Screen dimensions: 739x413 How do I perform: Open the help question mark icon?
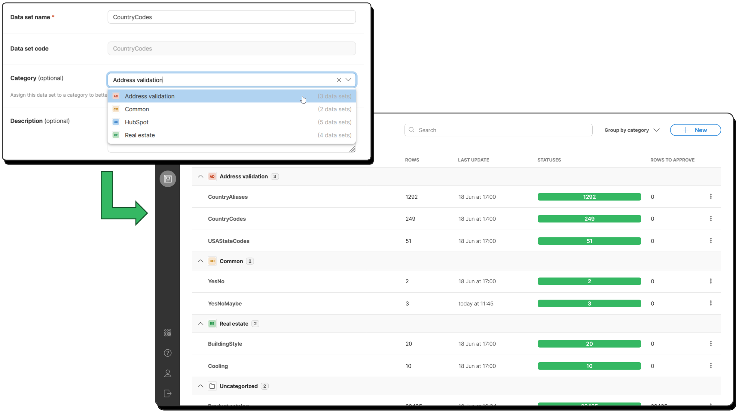(x=168, y=353)
